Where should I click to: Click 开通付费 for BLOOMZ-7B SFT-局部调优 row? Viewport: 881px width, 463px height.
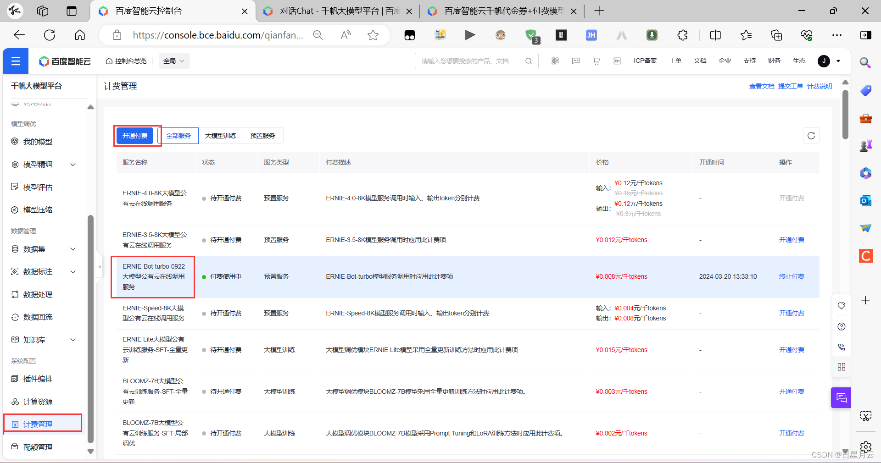pos(792,433)
